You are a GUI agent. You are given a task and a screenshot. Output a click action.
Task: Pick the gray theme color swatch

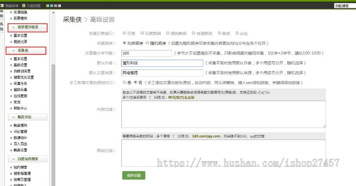point(59,6)
